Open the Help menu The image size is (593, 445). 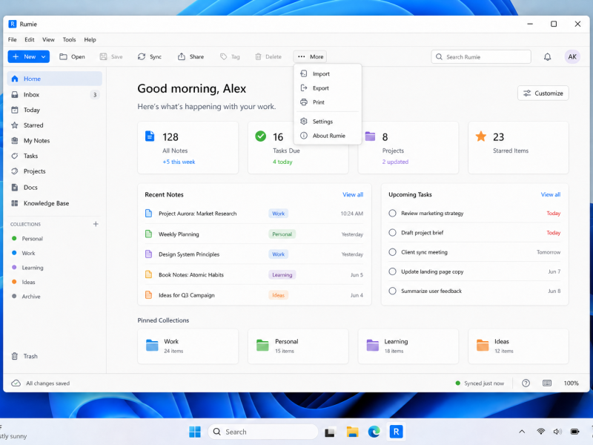click(90, 39)
